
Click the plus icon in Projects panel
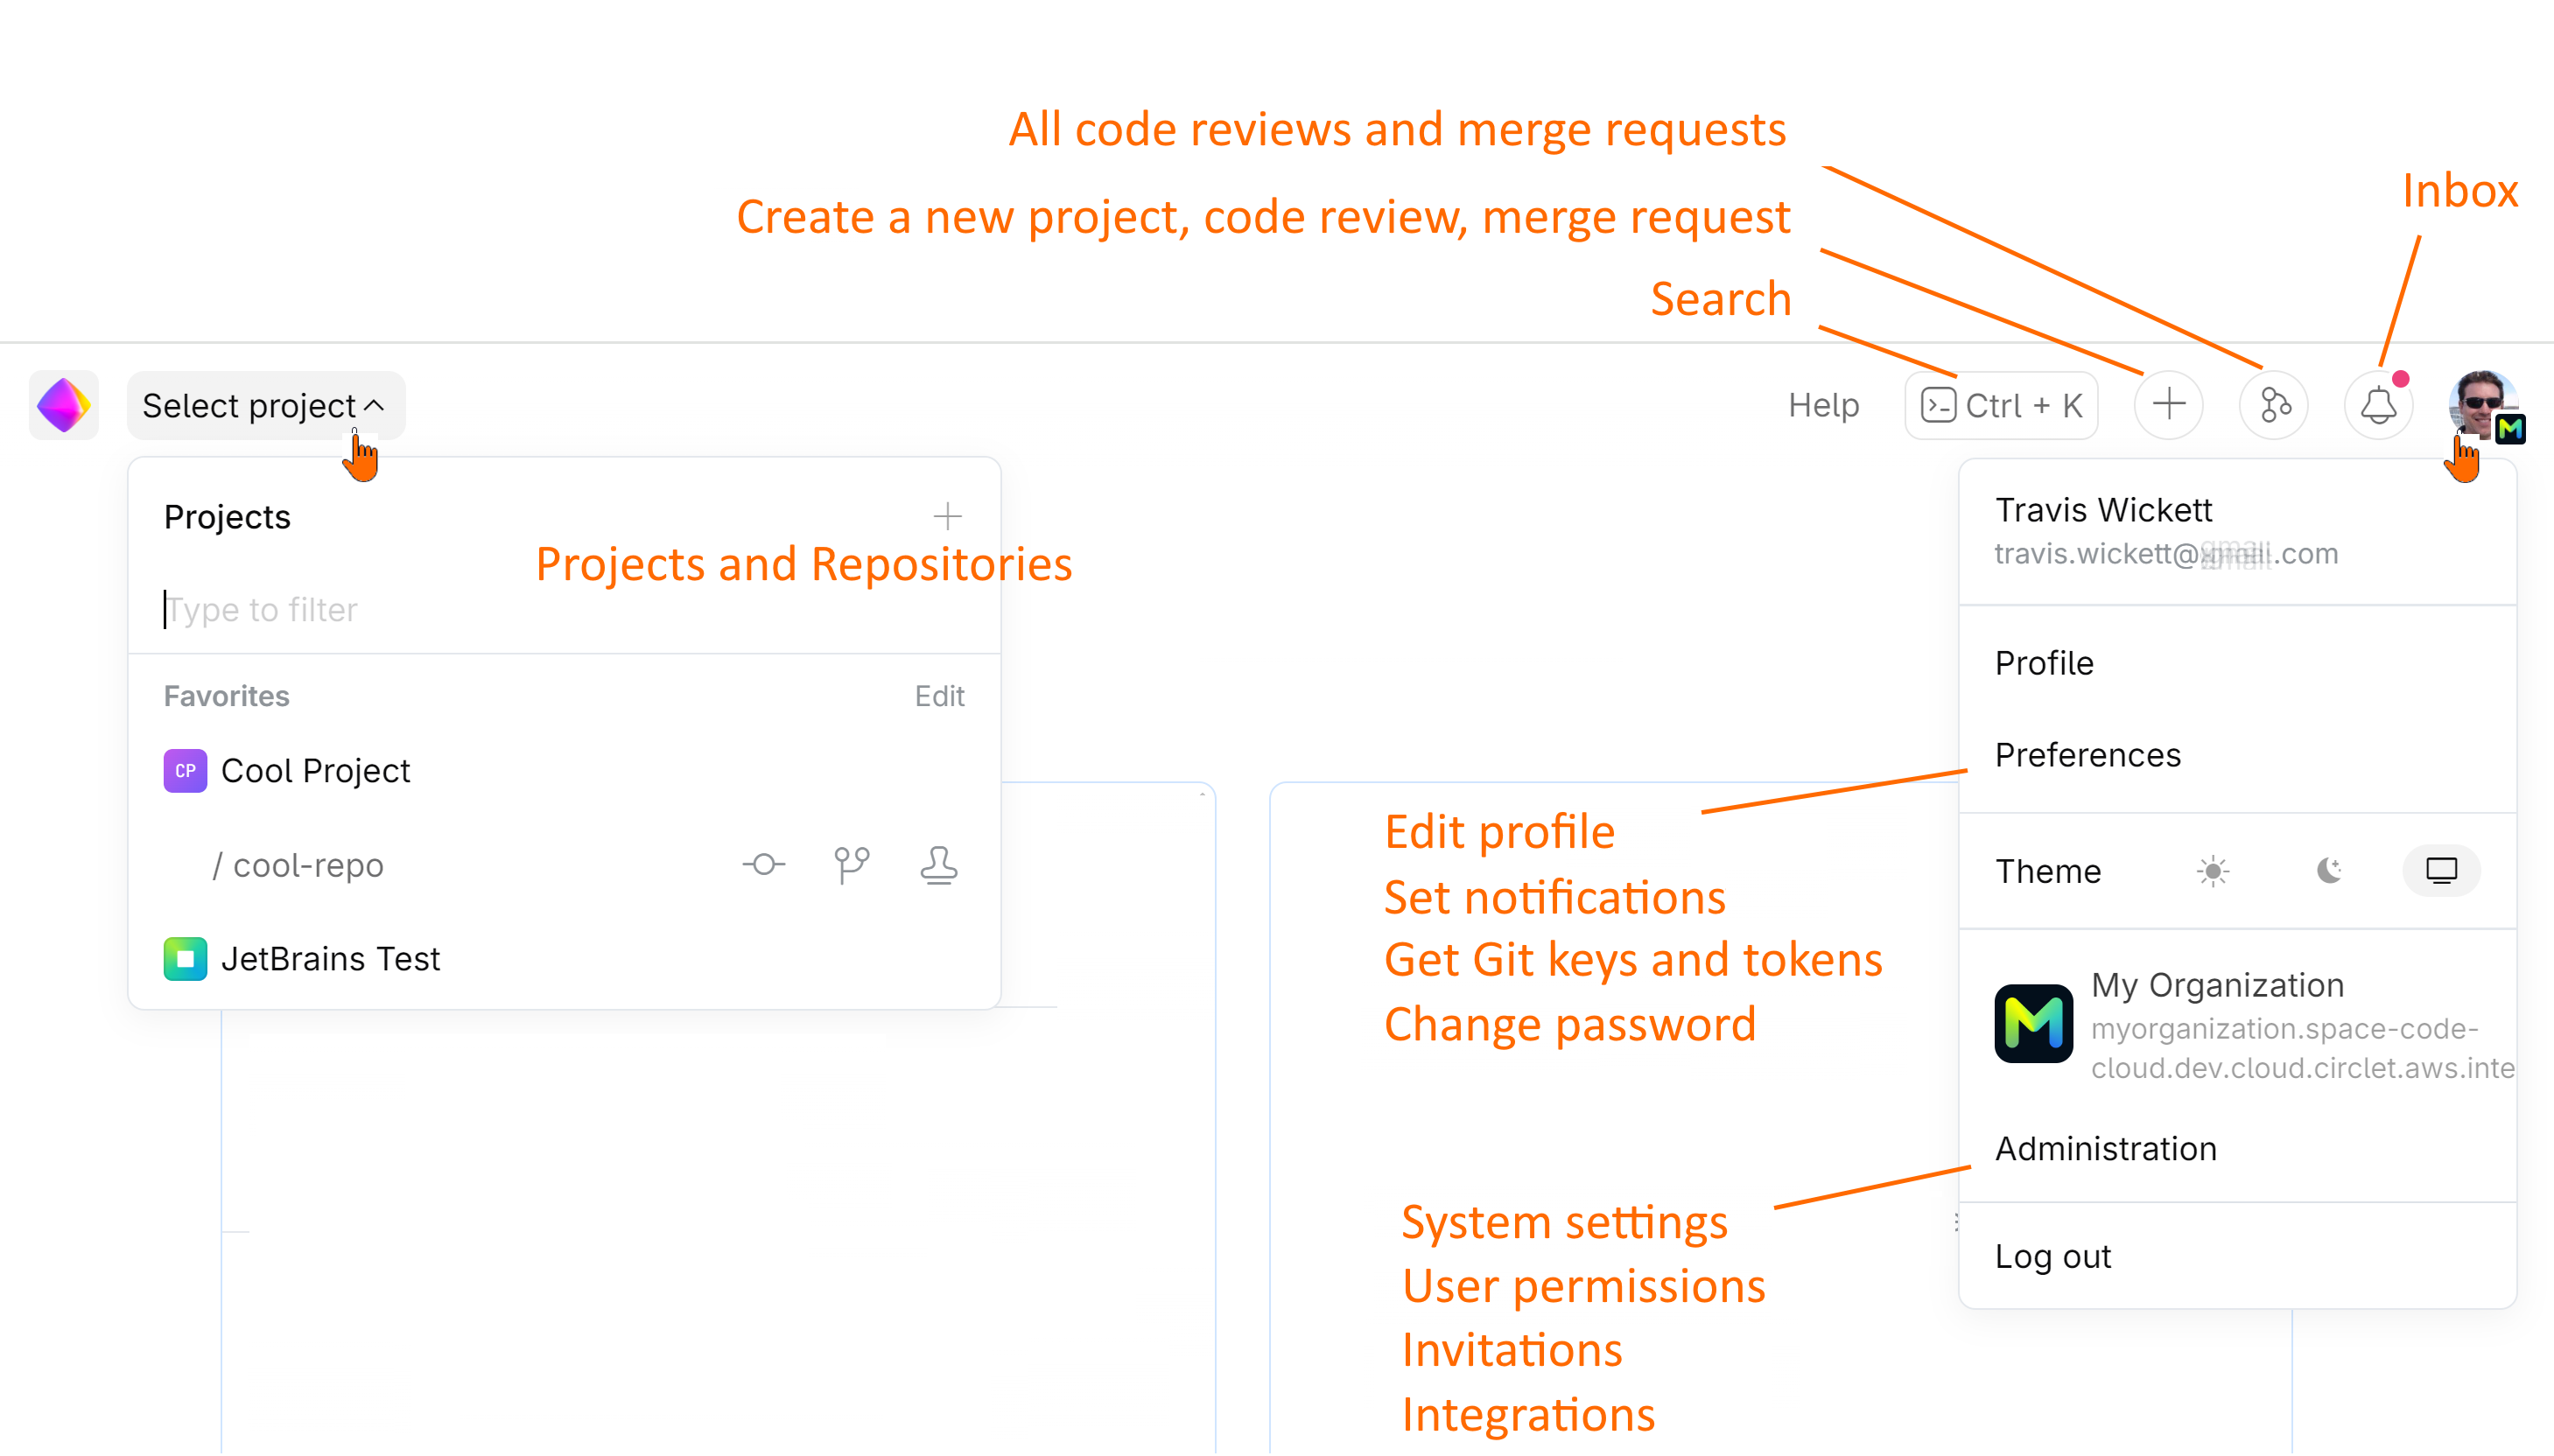coord(946,516)
